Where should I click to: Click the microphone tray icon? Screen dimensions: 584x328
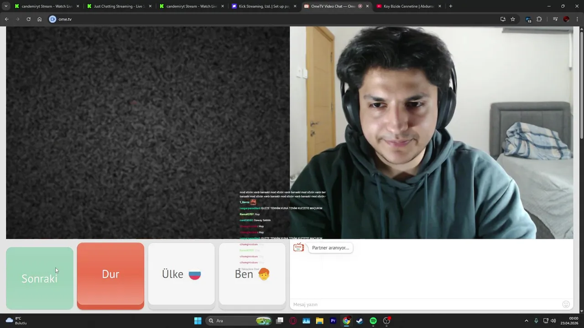click(536, 321)
